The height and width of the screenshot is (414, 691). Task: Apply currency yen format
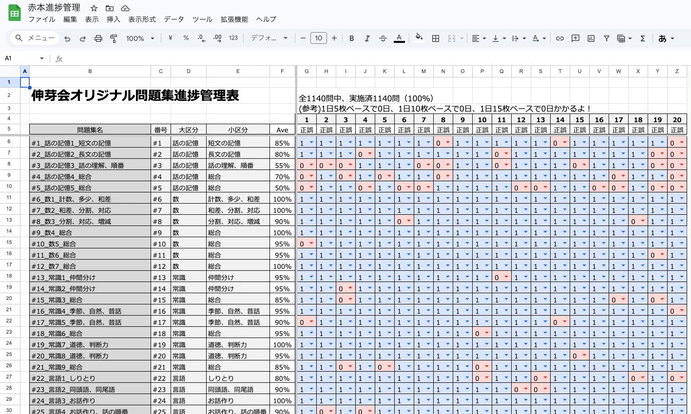pyautogui.click(x=170, y=38)
